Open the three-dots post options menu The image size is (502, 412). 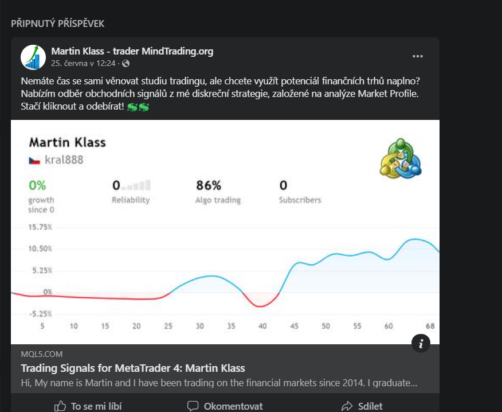click(x=418, y=56)
